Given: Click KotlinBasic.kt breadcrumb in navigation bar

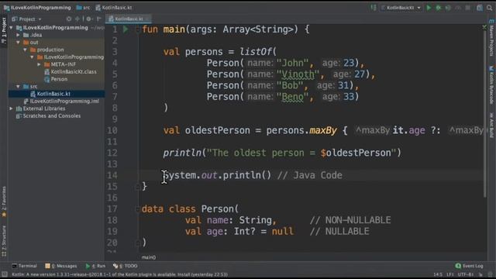Looking at the screenshot, I should (114, 8).
